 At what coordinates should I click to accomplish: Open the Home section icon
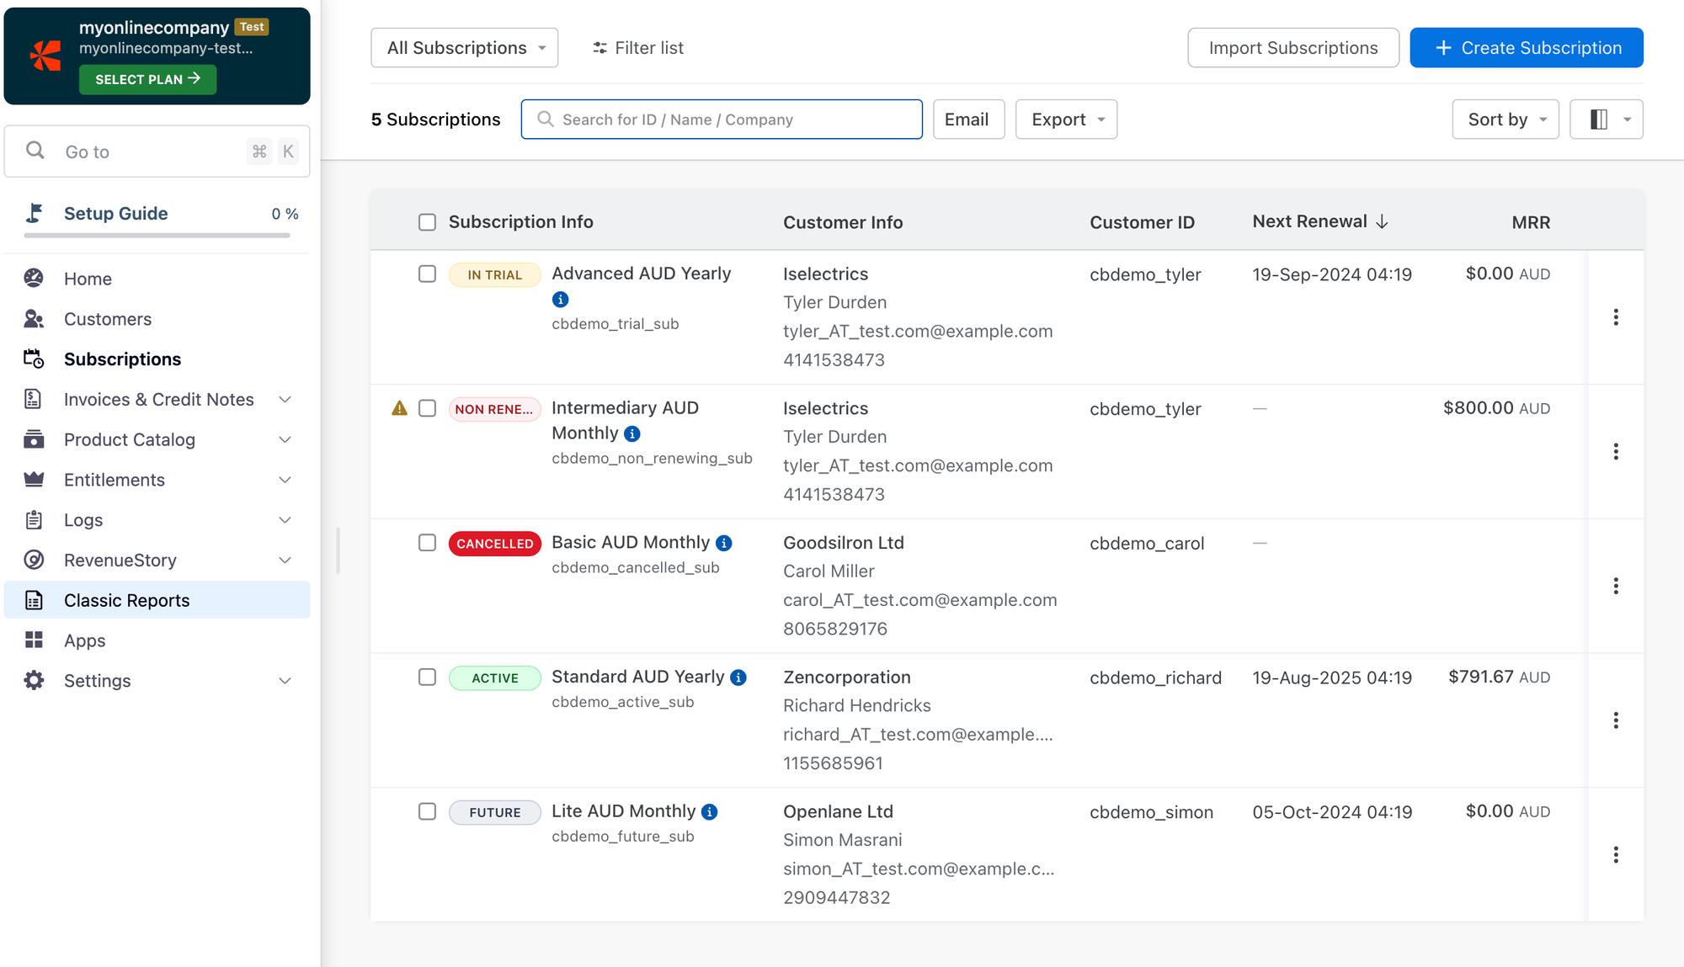(x=34, y=278)
